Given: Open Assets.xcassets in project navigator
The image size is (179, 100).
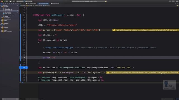Looking at the screenshot, I should point(7,14).
